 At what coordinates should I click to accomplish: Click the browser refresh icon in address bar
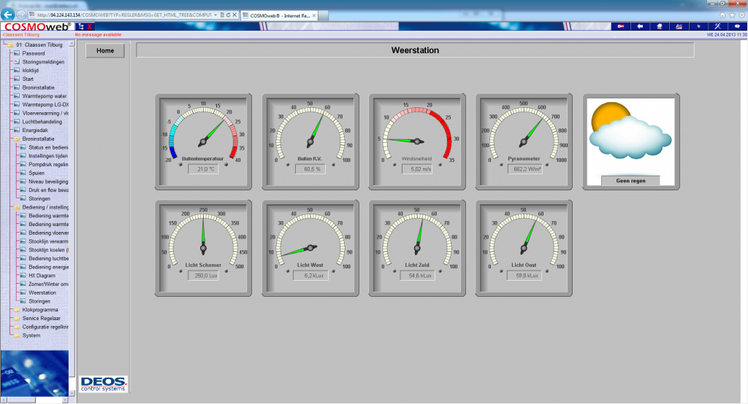click(x=227, y=15)
